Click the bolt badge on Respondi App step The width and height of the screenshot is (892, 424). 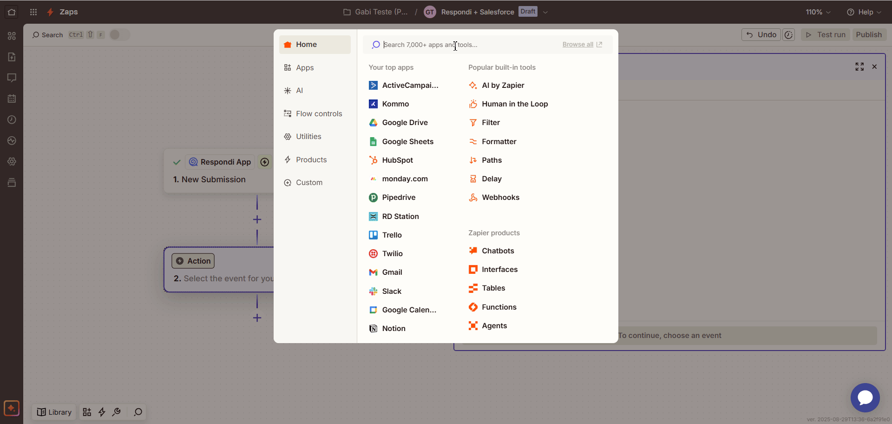[265, 162]
